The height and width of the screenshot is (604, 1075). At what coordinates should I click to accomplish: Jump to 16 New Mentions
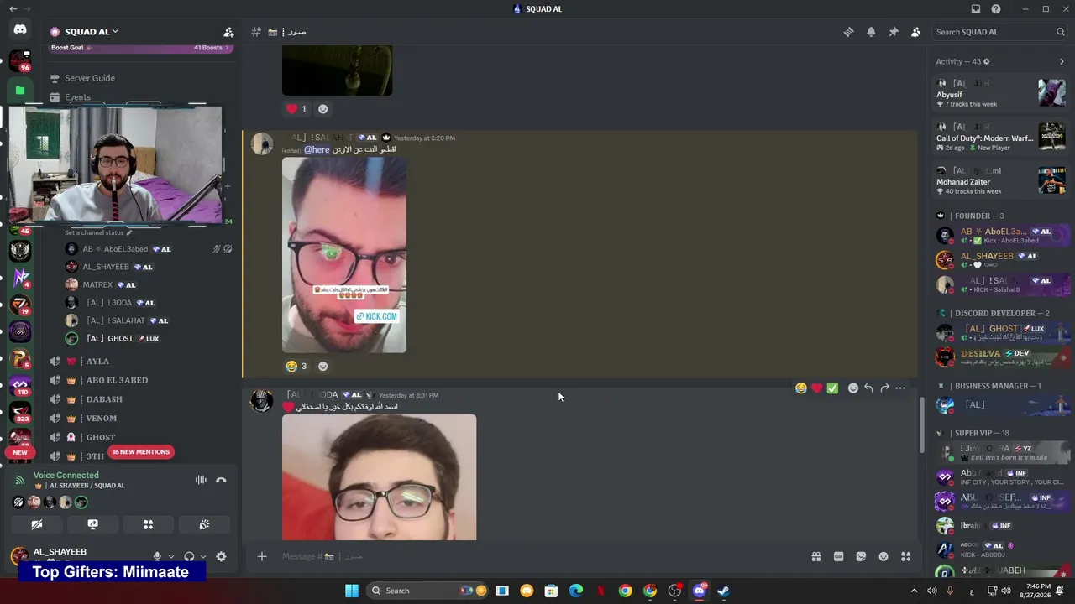141,452
